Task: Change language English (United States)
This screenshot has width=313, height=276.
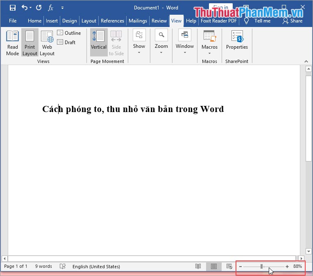Action: tap(96, 267)
